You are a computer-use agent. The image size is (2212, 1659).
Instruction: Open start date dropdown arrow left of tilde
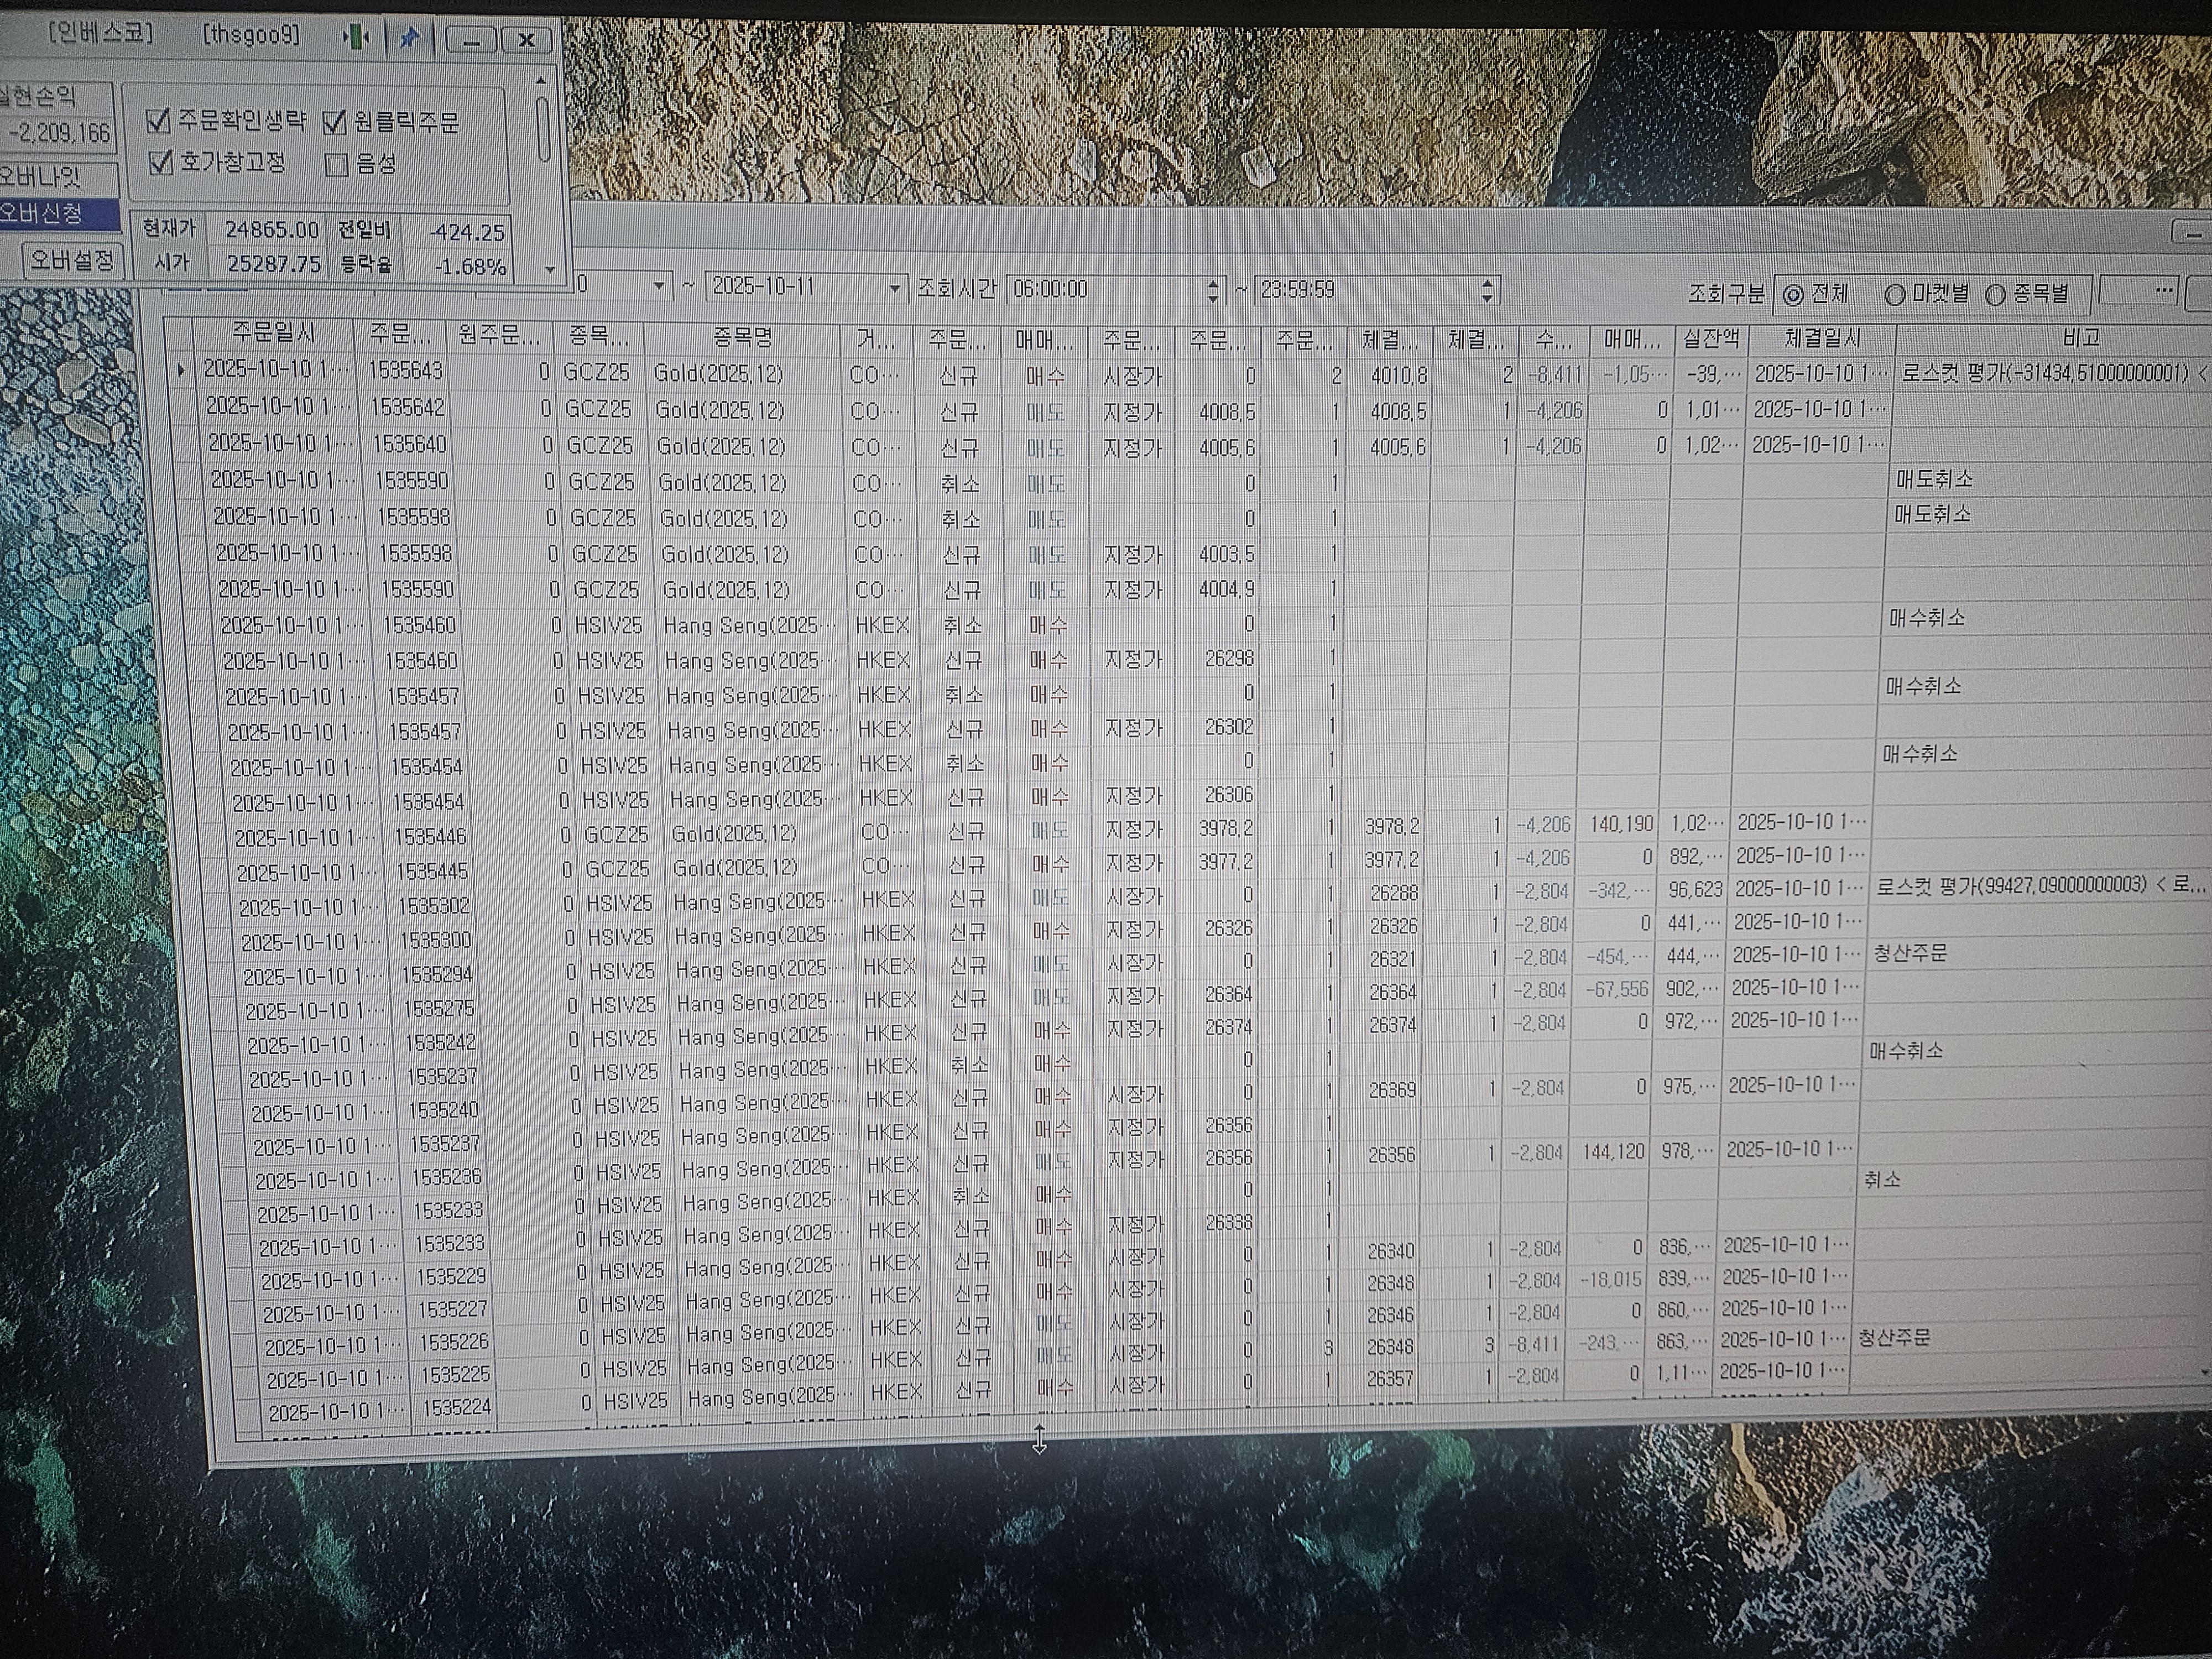click(x=658, y=286)
